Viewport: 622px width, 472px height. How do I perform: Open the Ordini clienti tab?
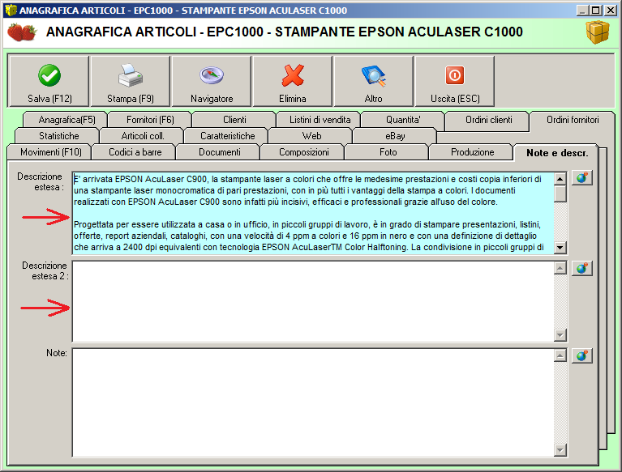click(489, 120)
